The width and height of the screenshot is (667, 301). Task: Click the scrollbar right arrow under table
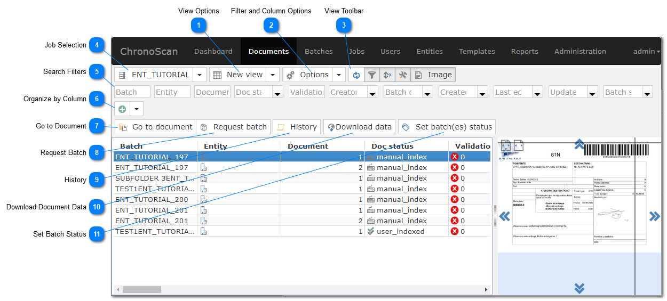coord(486,289)
